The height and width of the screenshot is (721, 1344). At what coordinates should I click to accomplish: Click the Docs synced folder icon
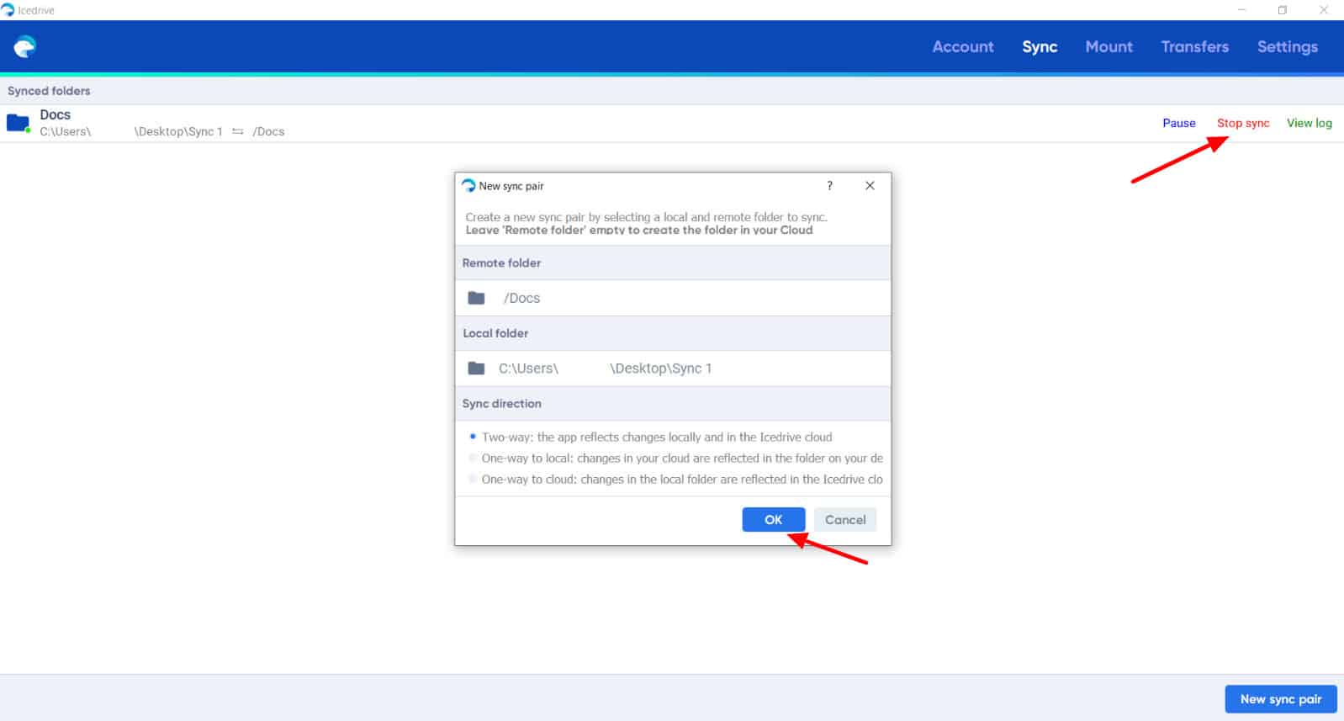coord(19,123)
